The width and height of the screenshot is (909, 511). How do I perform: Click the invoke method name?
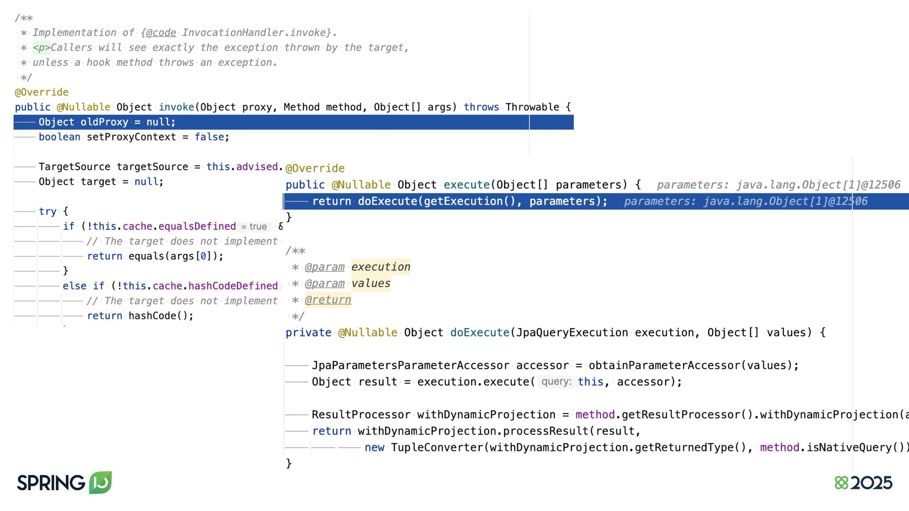pos(176,107)
